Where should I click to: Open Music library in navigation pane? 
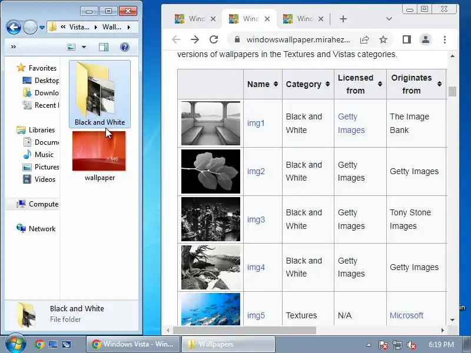pos(38,155)
